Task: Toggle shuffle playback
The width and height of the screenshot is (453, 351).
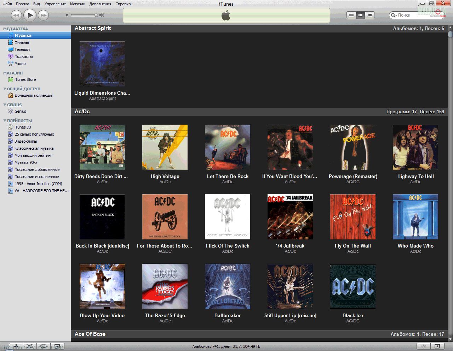Action: coord(30,346)
